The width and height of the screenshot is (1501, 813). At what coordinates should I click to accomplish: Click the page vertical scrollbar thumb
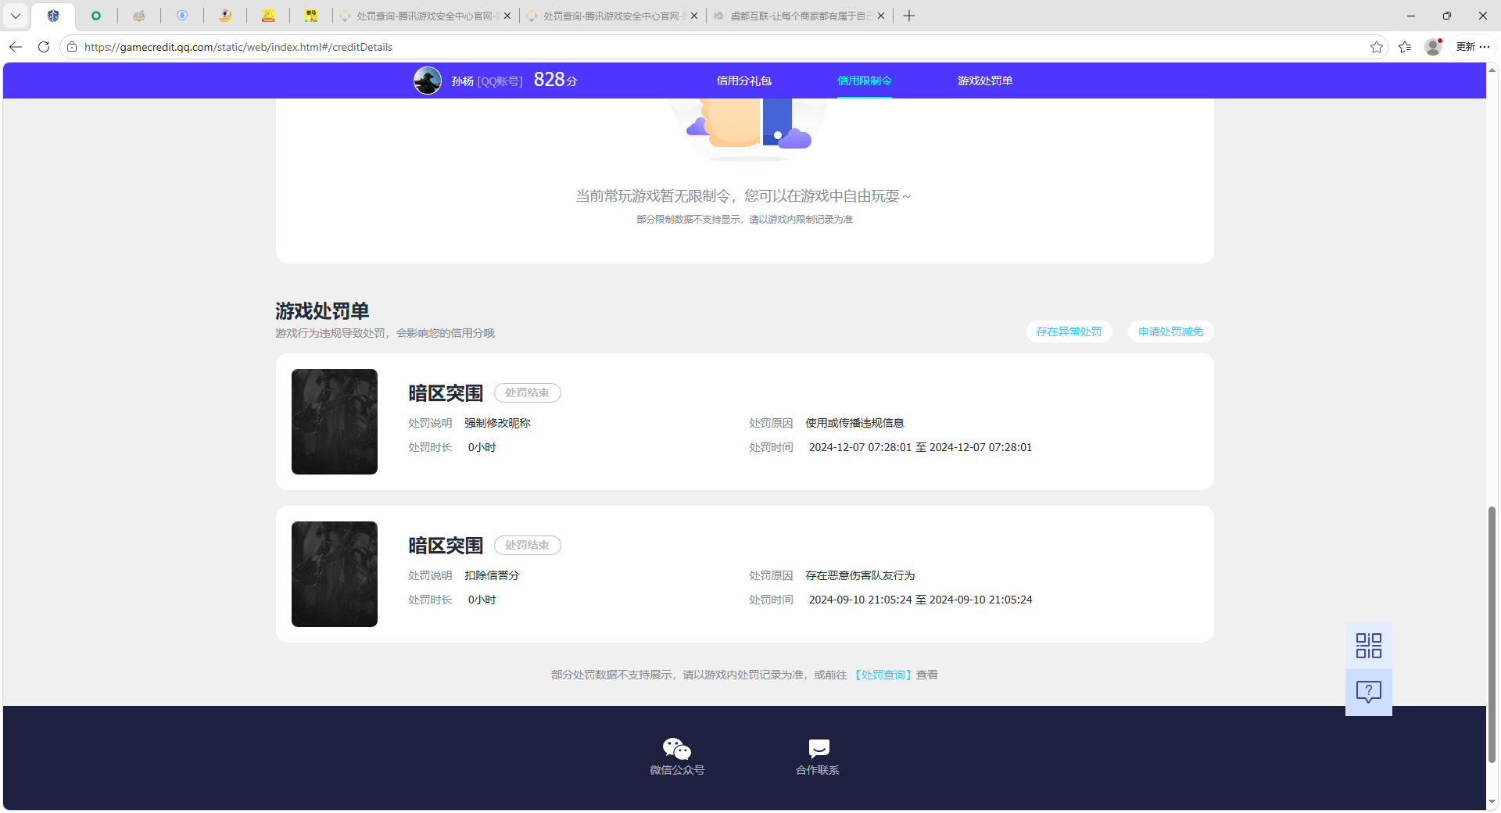(x=1492, y=635)
